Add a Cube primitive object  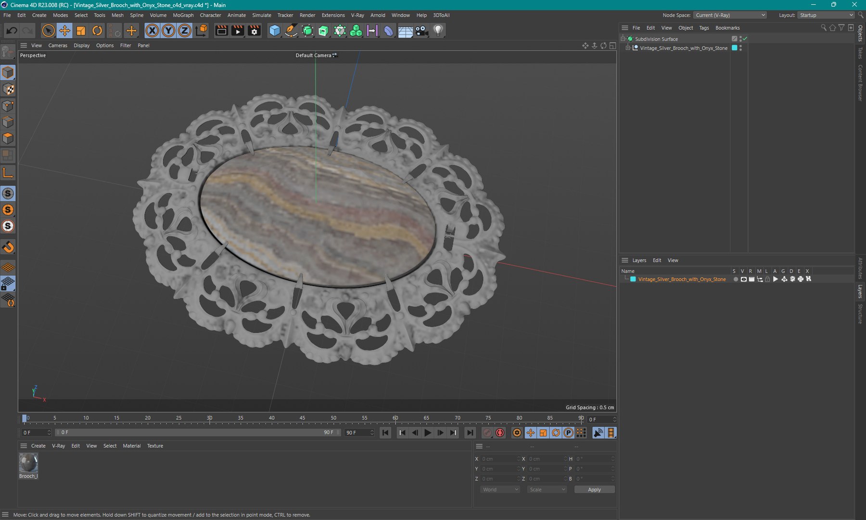[x=275, y=31]
